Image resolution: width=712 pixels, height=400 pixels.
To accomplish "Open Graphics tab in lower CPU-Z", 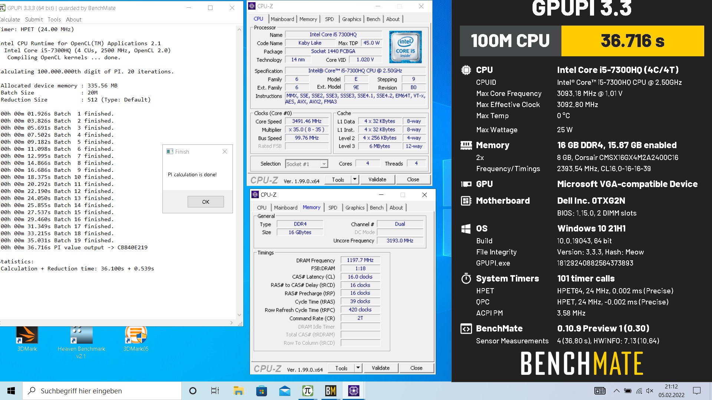I will (x=355, y=207).
